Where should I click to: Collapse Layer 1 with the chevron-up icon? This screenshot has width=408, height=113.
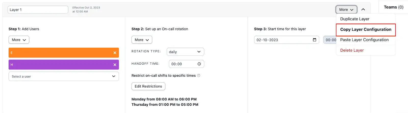point(363,9)
